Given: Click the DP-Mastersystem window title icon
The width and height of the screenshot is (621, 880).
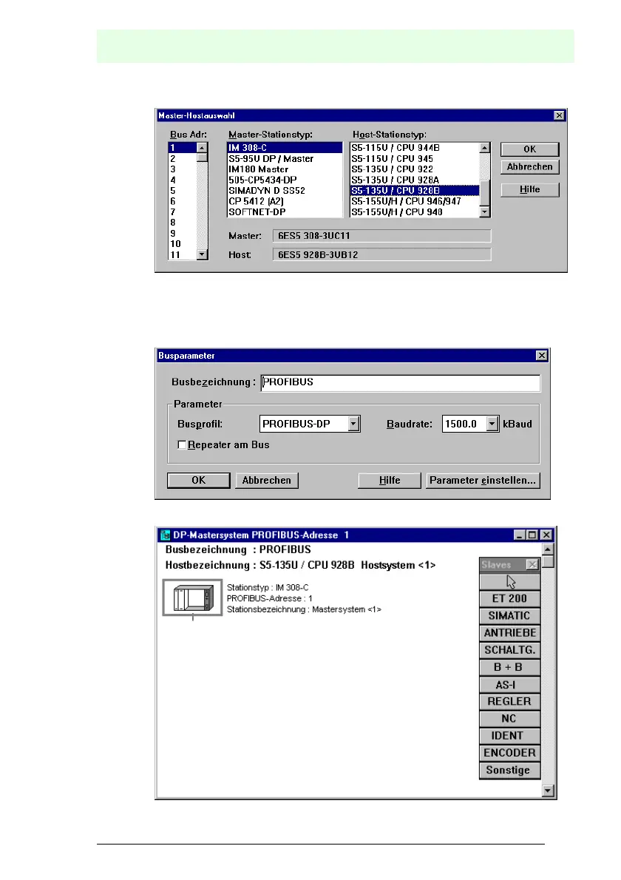Looking at the screenshot, I should click(165, 535).
